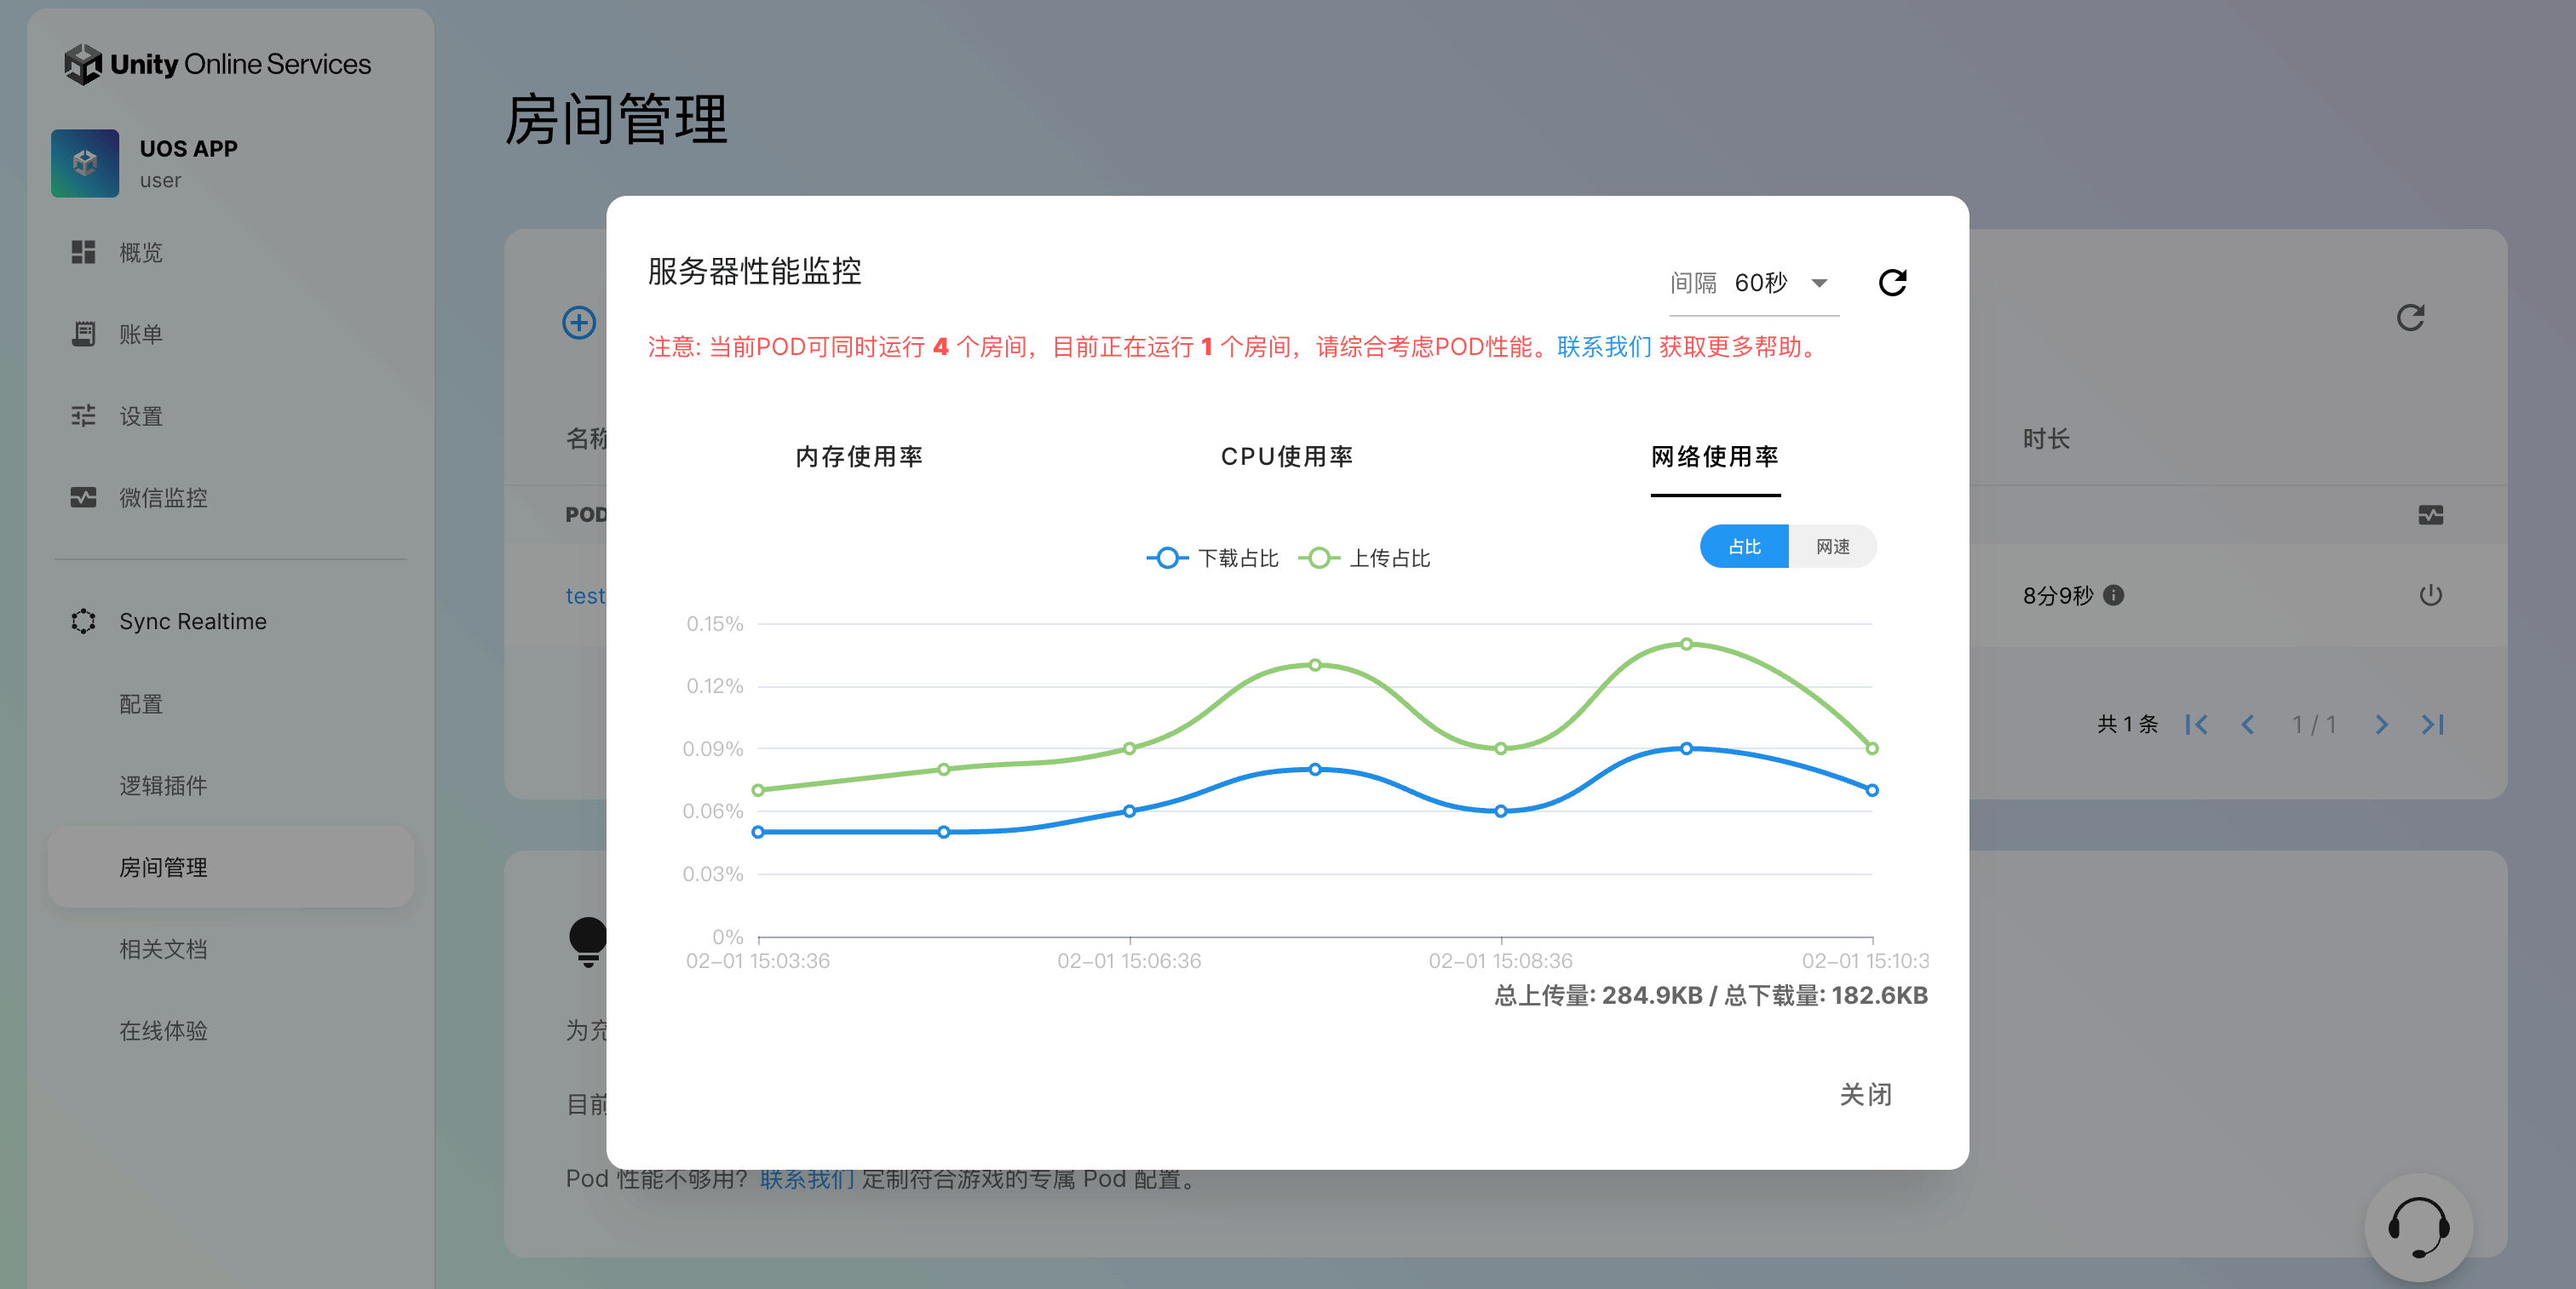Click the add room plus icon
The image size is (2576, 1289).
click(x=579, y=322)
